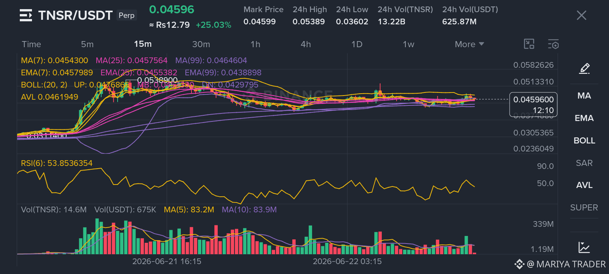Toggle the BOLL indicator
Screen dimensions: 609x274
pyautogui.click(x=584, y=140)
